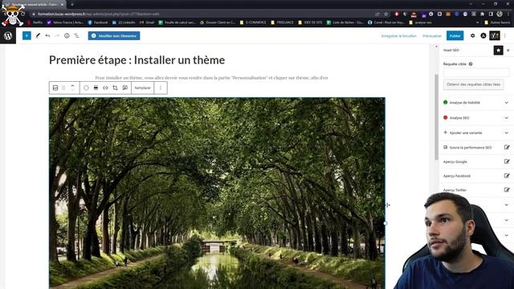Image resolution: width=514 pixels, height=289 pixels.
Task: Click Enregistrer le brouillon link
Action: click(398, 35)
